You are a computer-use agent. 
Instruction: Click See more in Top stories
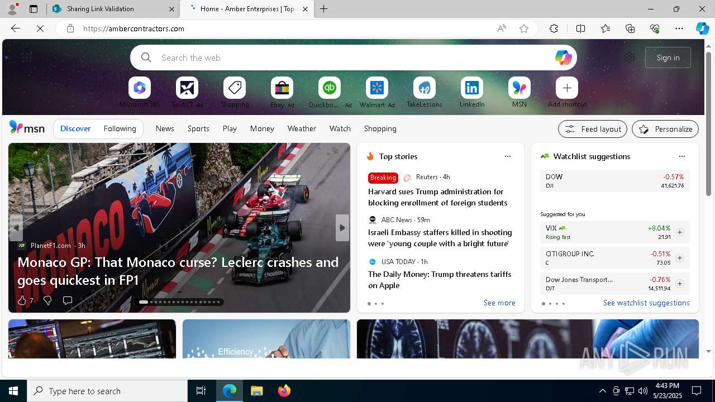pyautogui.click(x=499, y=303)
